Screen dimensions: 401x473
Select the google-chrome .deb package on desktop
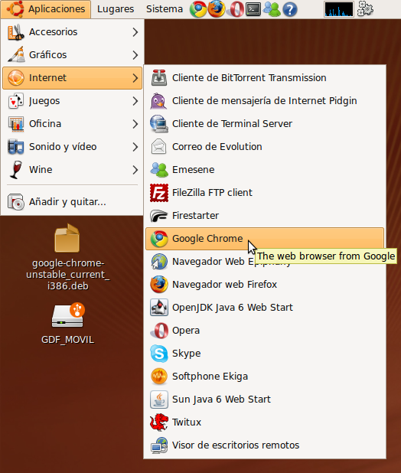click(x=67, y=238)
